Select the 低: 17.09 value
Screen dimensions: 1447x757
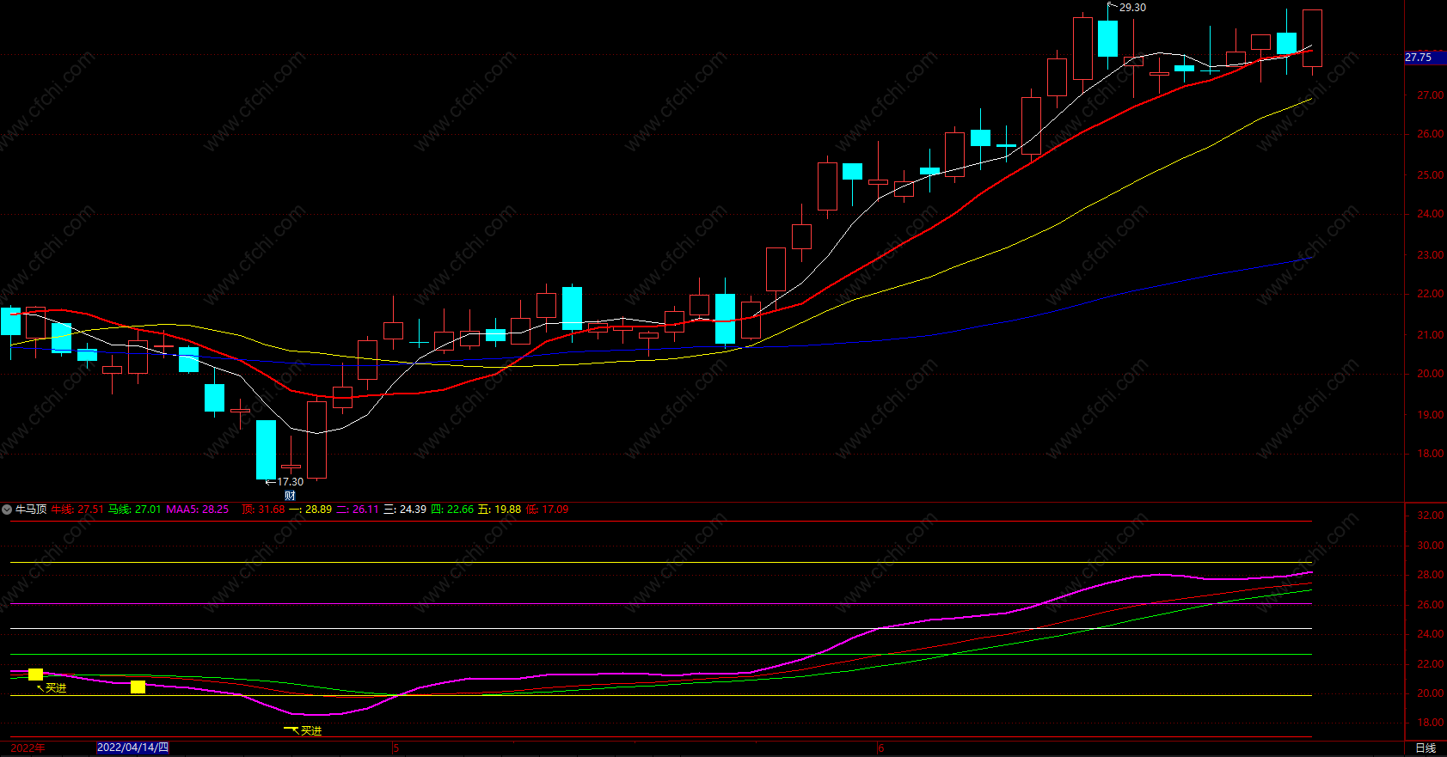coord(547,510)
